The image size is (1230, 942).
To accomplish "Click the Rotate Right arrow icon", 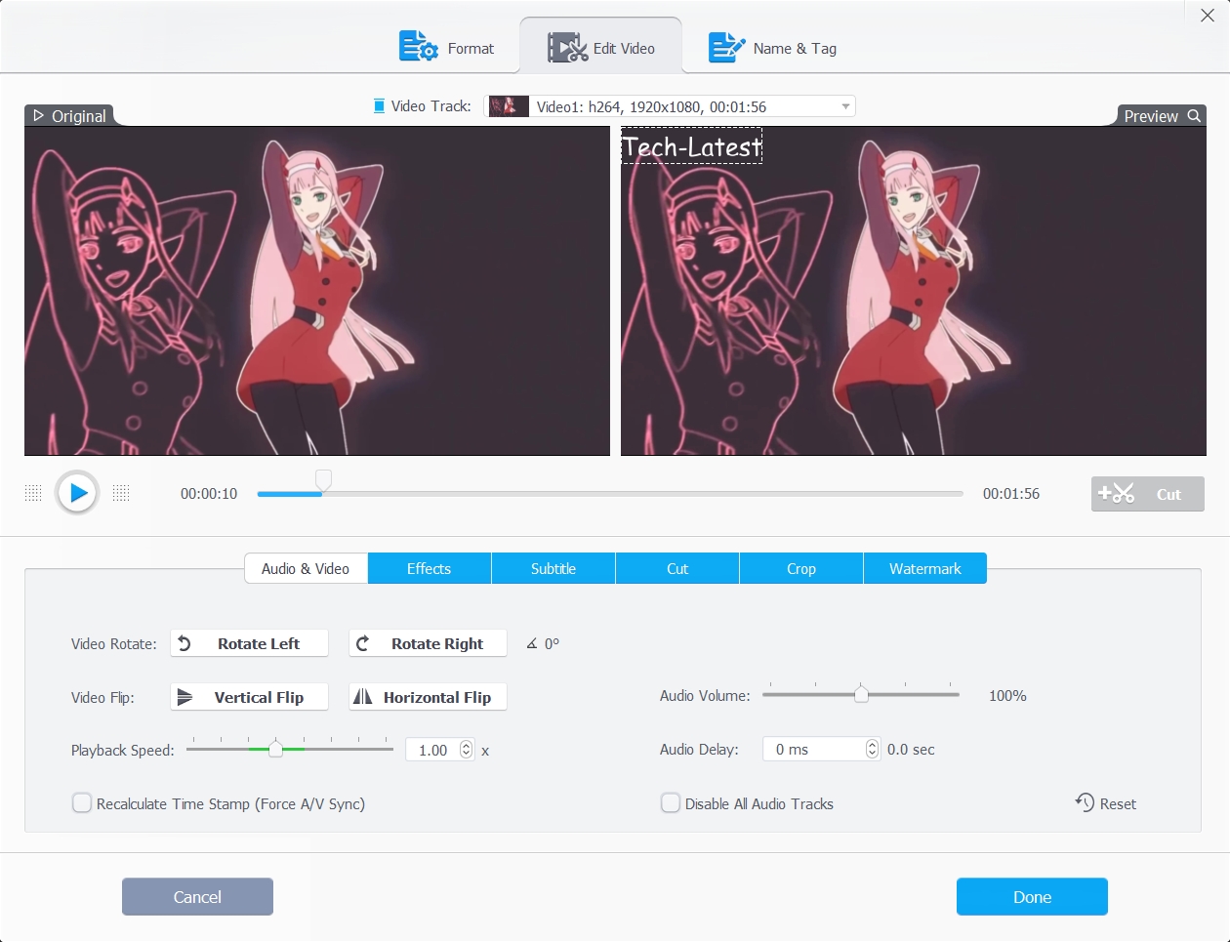I will tap(363, 643).
